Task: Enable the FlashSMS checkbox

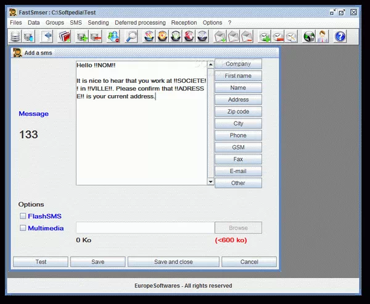Action: click(x=23, y=216)
